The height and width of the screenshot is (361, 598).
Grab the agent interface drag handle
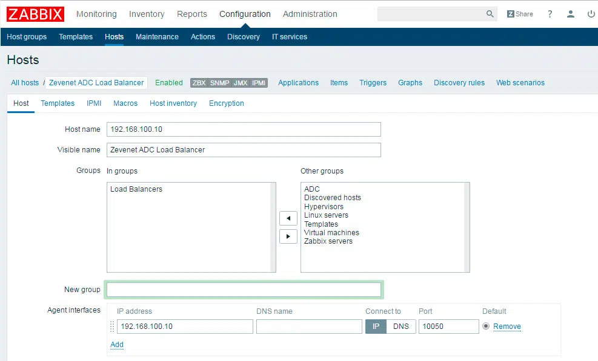[x=112, y=327]
